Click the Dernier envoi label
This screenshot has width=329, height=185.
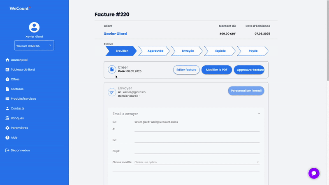pyautogui.click(x=128, y=96)
